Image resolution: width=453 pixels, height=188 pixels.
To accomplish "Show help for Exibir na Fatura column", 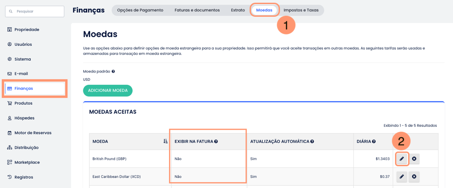I will coord(216,142).
